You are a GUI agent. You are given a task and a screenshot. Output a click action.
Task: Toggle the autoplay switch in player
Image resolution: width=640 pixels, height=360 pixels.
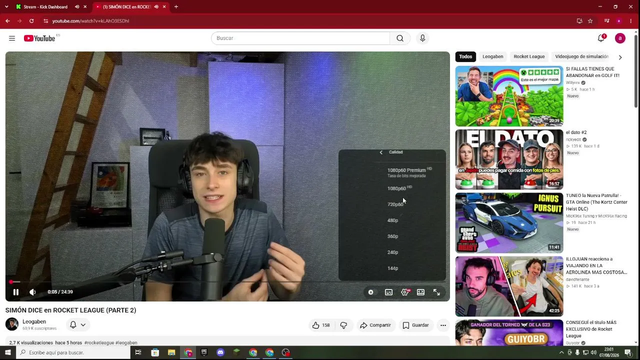tap(370, 292)
